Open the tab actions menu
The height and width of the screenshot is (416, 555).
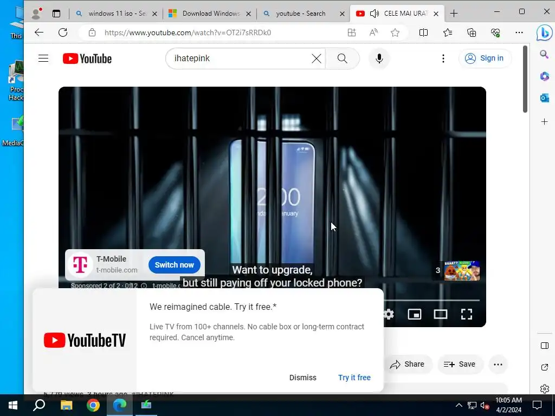pyautogui.click(x=56, y=14)
